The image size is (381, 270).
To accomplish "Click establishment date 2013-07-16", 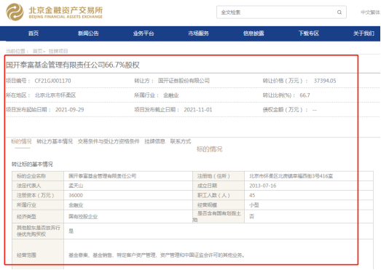I will 263,186.
